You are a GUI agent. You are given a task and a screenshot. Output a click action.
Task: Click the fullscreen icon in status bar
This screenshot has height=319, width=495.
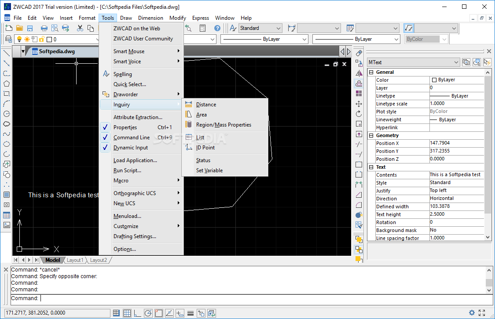(482, 313)
